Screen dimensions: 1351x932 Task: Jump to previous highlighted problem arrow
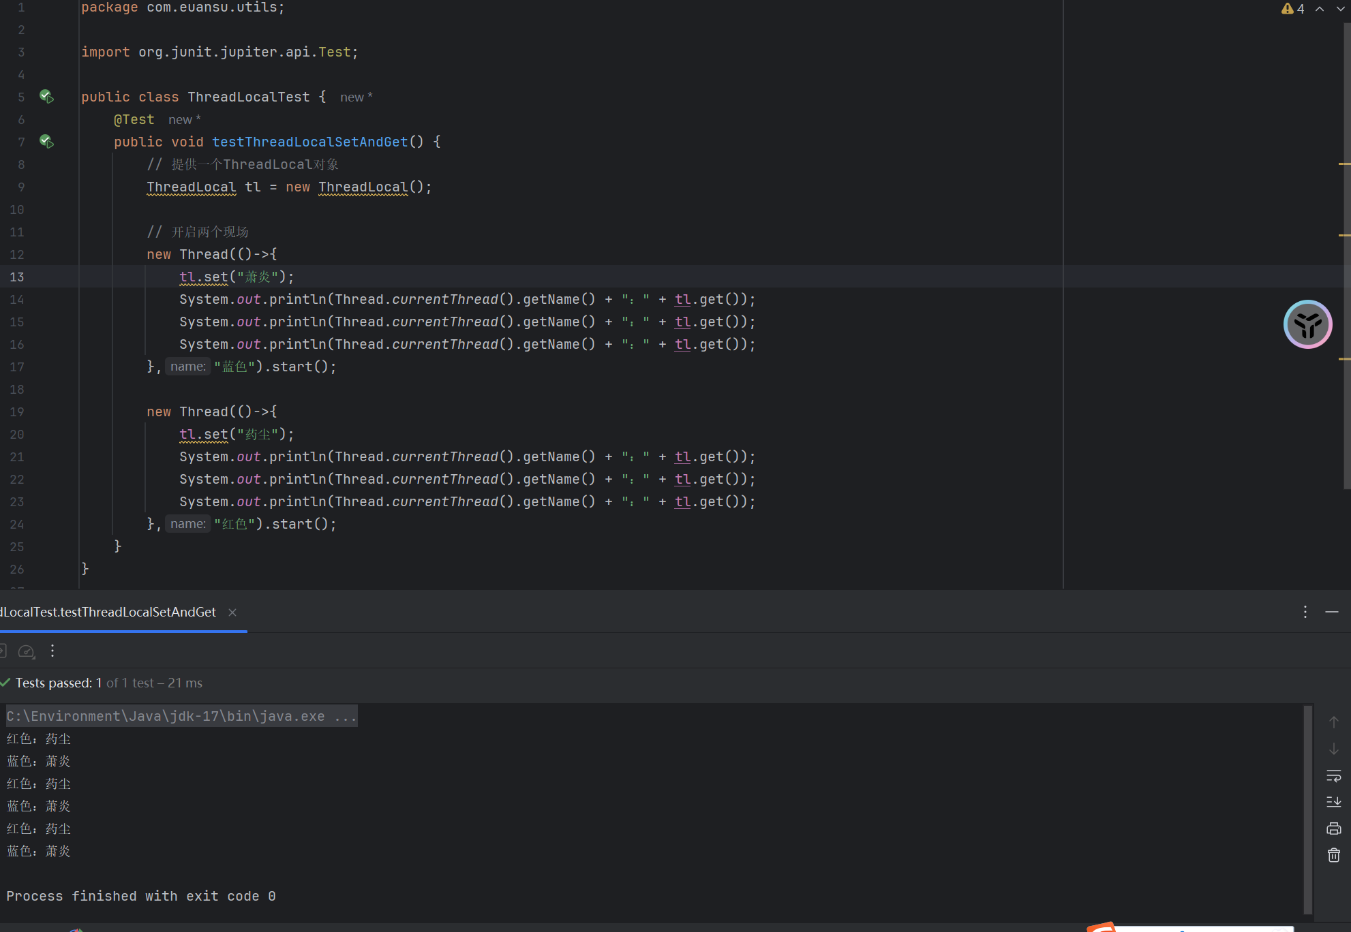(1320, 9)
